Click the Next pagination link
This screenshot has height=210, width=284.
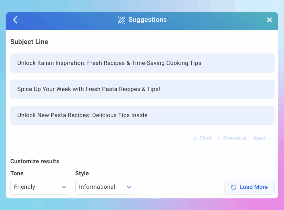pyautogui.click(x=260, y=138)
